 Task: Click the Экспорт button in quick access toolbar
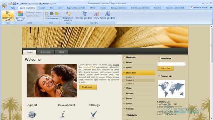click(x=44, y=3)
